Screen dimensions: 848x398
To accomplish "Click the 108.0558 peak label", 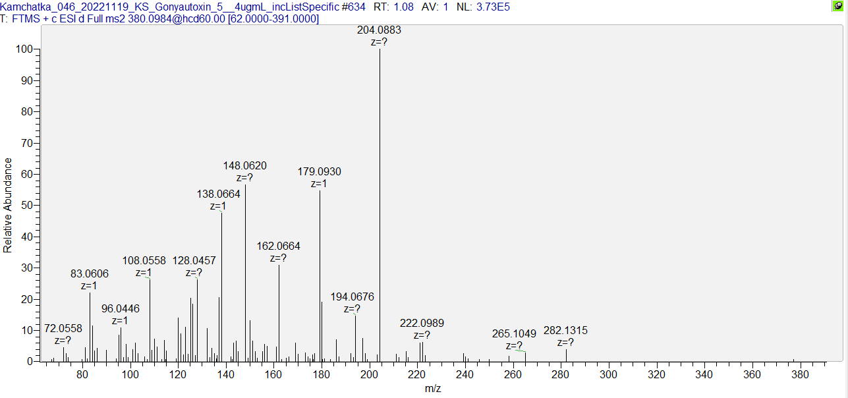I will tap(144, 260).
